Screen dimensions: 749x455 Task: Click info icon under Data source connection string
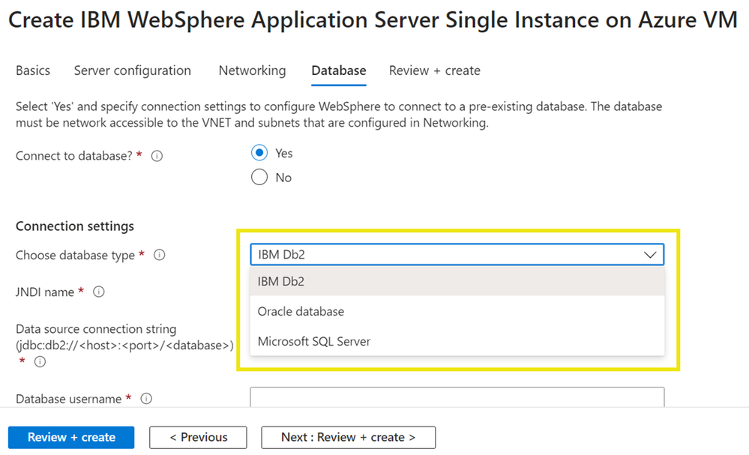click(40, 362)
